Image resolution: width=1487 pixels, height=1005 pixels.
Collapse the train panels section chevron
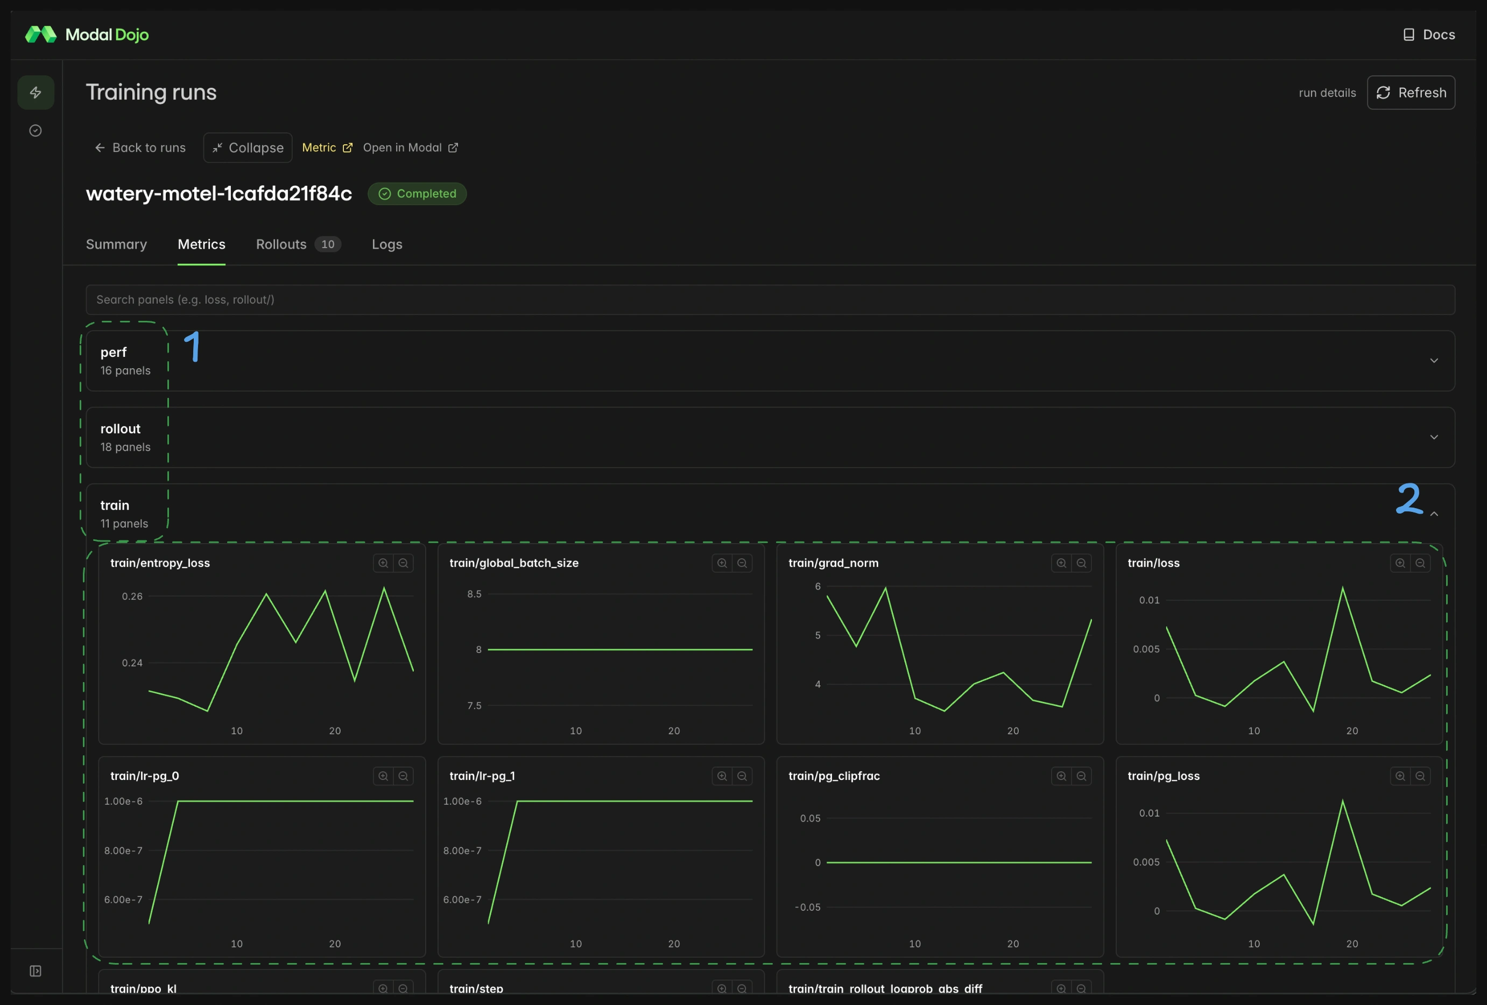click(1434, 514)
